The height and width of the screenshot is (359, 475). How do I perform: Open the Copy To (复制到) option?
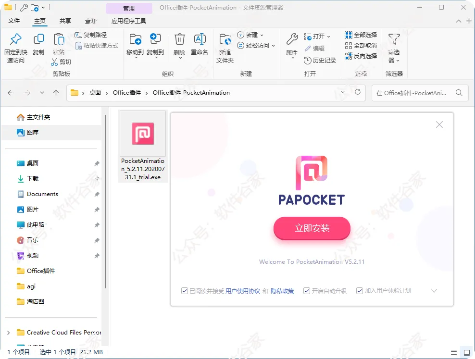click(155, 45)
